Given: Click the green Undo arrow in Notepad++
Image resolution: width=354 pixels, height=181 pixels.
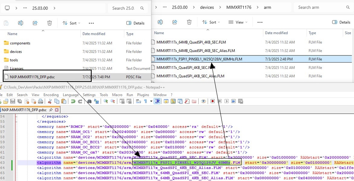Looking at the screenshot, I should [x=73, y=101].
